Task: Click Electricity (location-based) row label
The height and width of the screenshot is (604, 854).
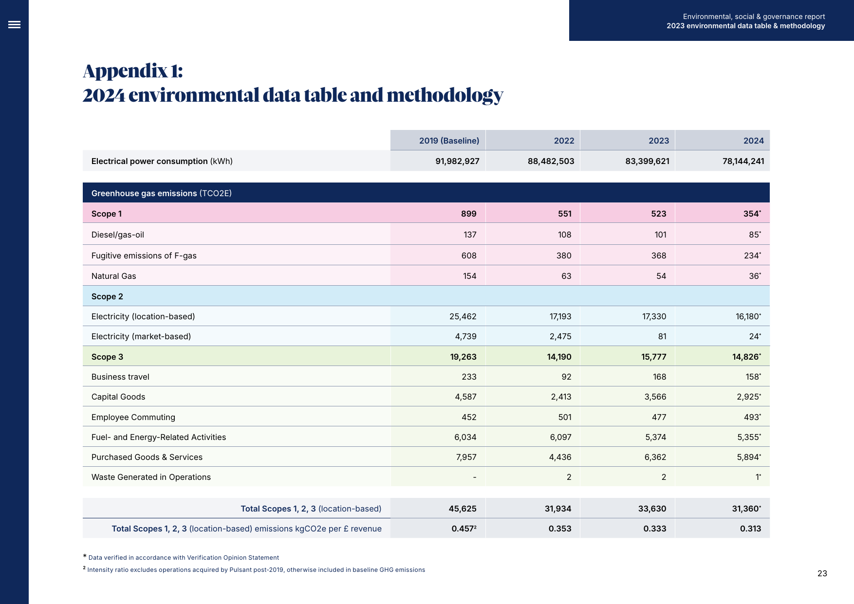Action: click(x=143, y=316)
